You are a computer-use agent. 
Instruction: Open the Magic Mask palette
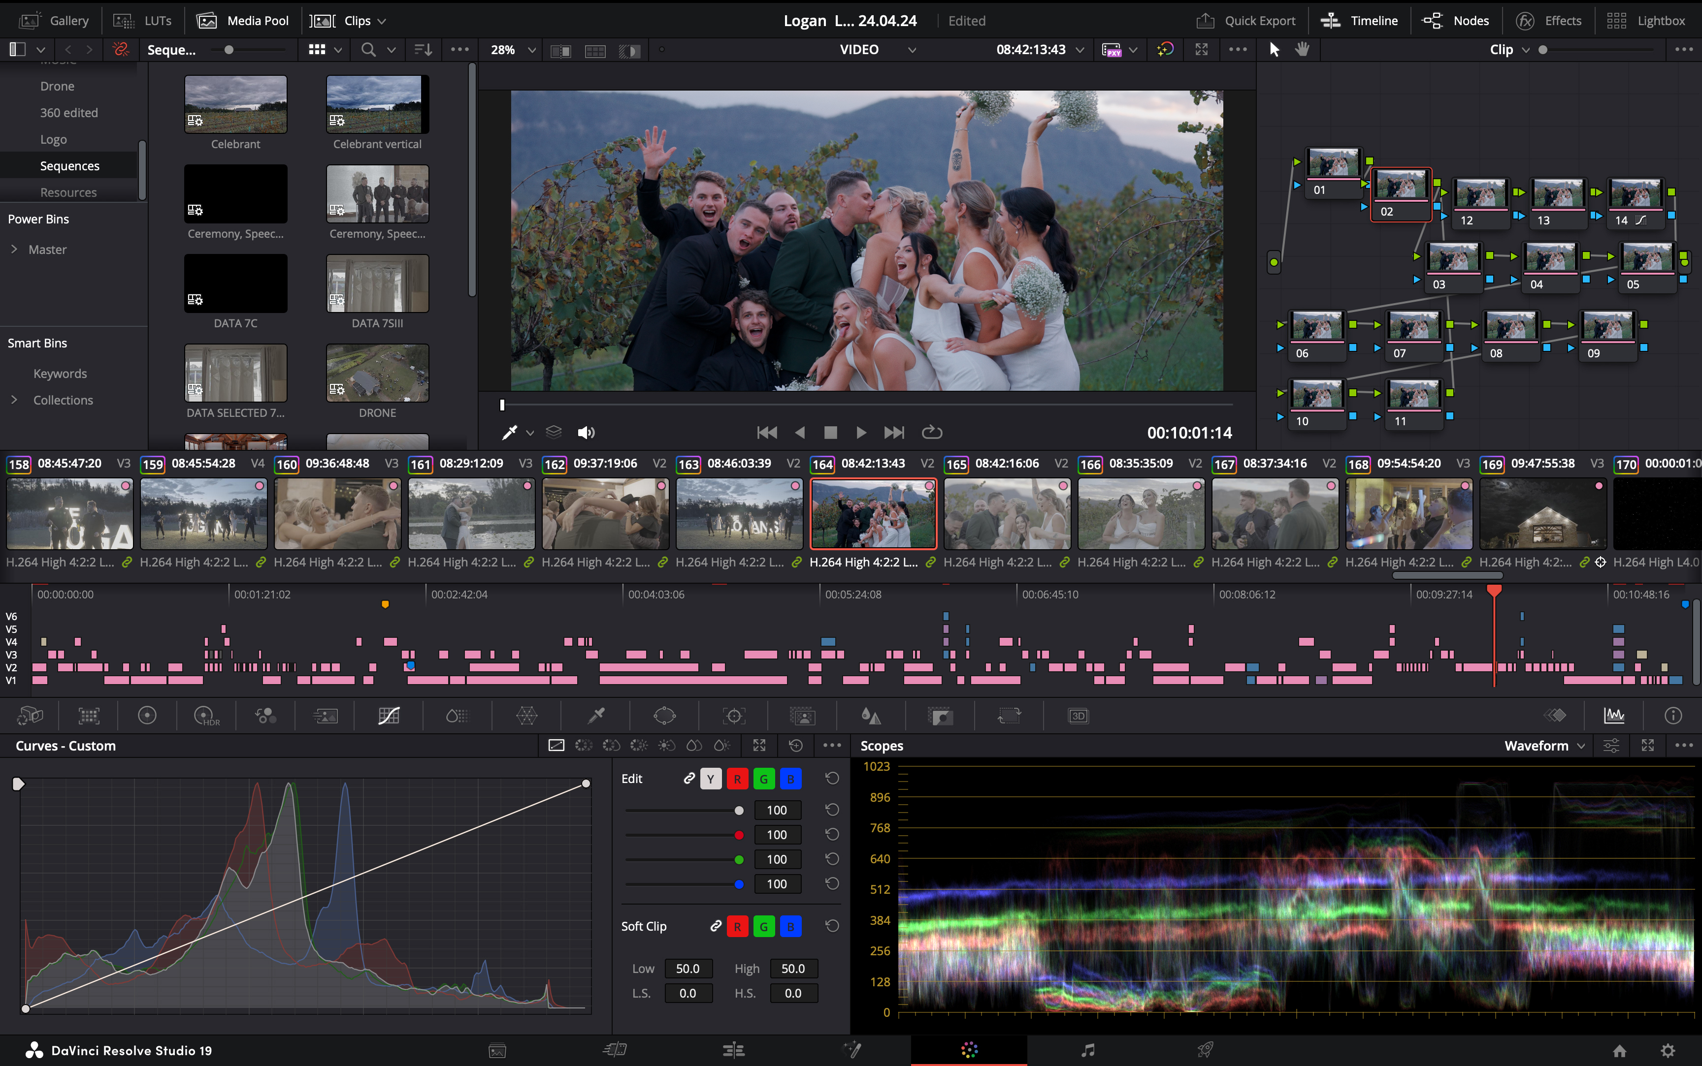pyautogui.click(x=803, y=716)
